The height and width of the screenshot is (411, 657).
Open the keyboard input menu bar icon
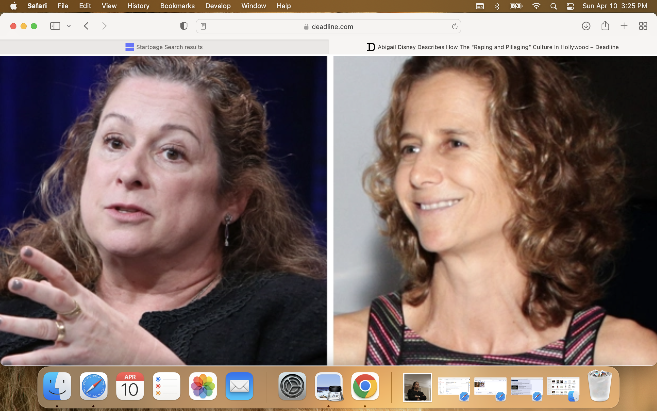(480, 6)
